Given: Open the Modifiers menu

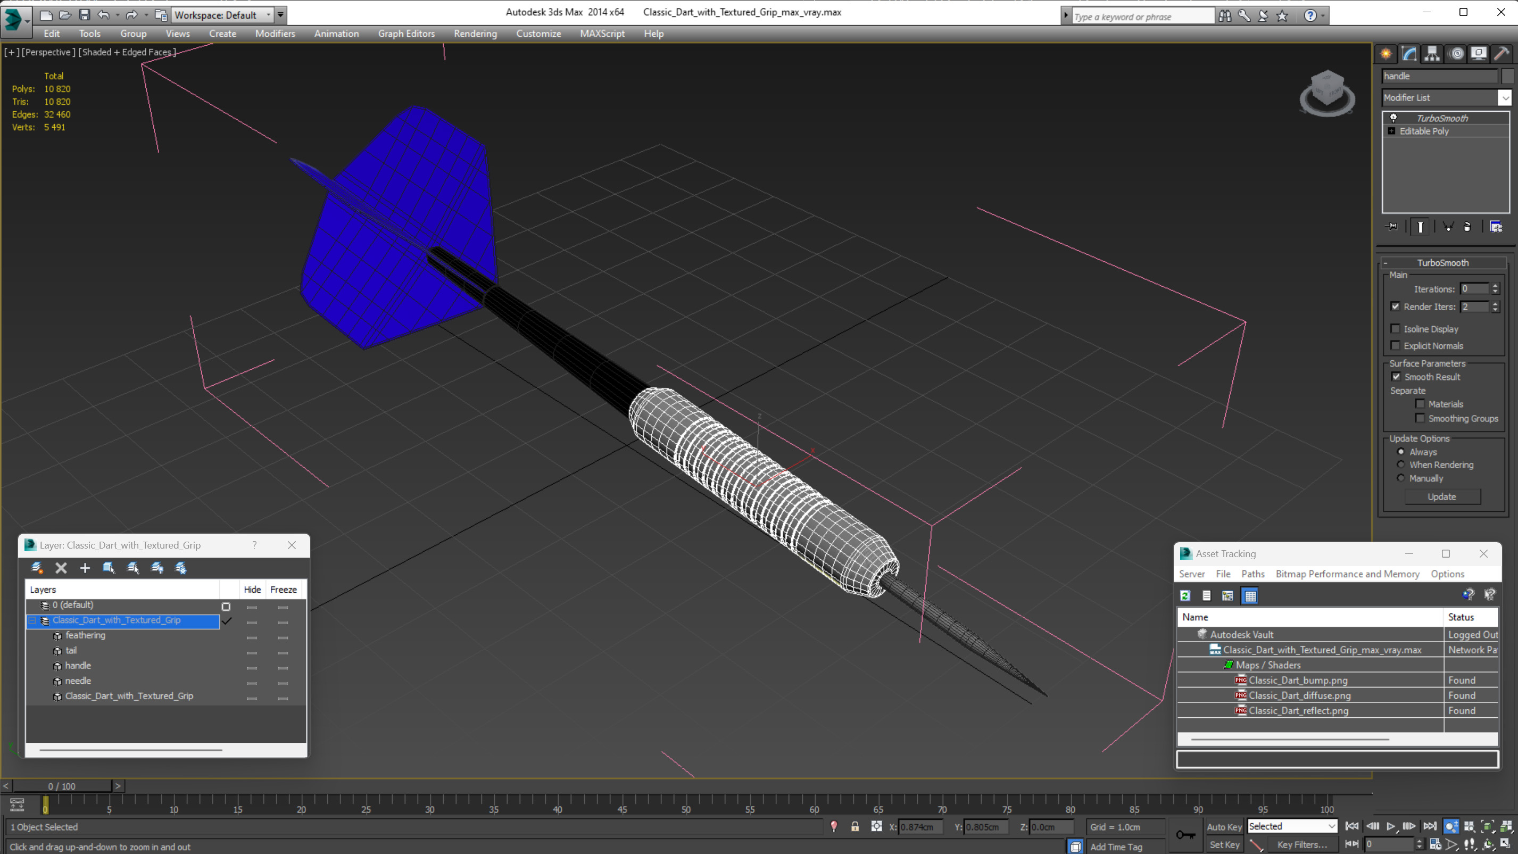Looking at the screenshot, I should (275, 34).
